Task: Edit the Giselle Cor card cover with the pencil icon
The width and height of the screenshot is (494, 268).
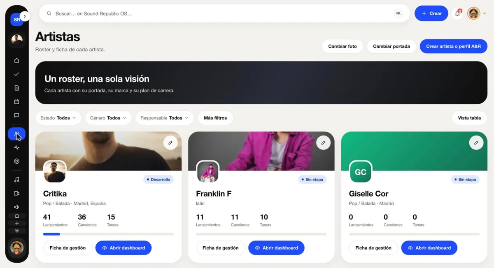Action: pyautogui.click(x=476, y=143)
